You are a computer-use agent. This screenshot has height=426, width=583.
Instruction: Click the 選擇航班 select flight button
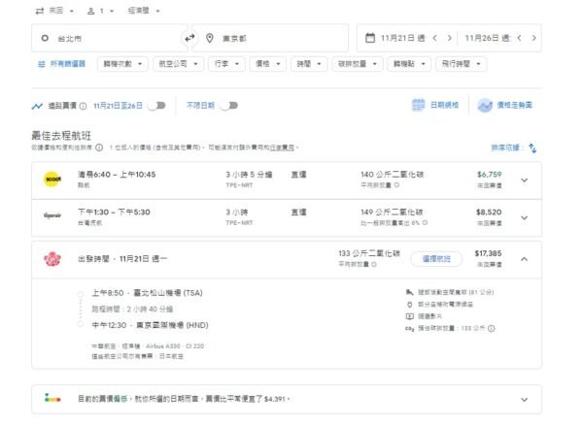436,259
